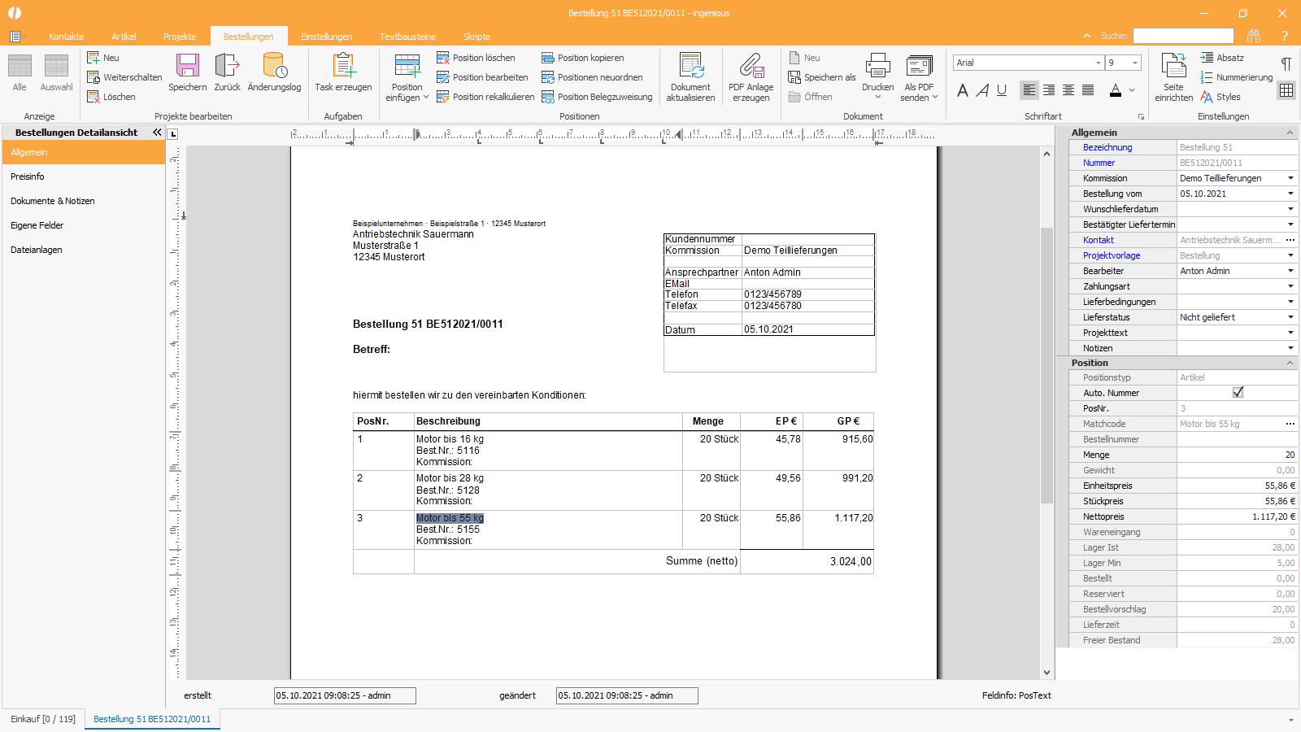1301x732 pixels.
Task: Expand the Lieferstatus dropdown arrow
Action: [x=1290, y=317]
